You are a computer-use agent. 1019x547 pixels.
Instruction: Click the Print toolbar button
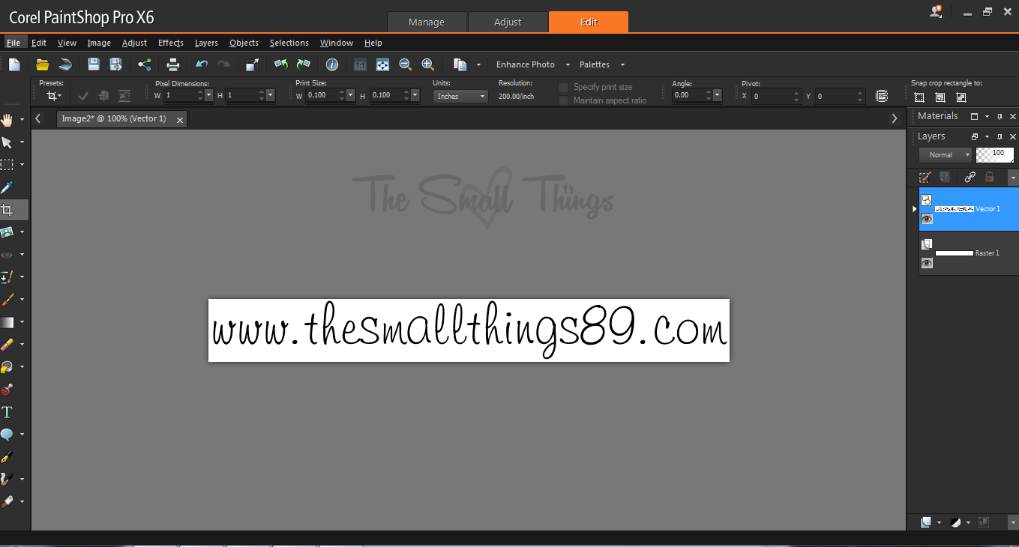coord(172,64)
